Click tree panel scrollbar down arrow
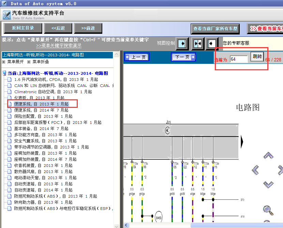Screen dimensions: 283x228 pos(116,226)
